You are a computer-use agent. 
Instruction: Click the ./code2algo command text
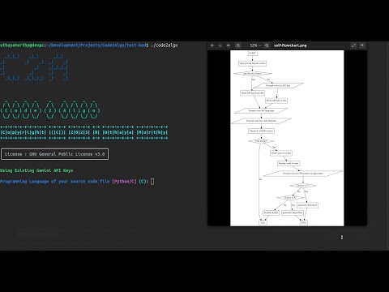pos(165,45)
